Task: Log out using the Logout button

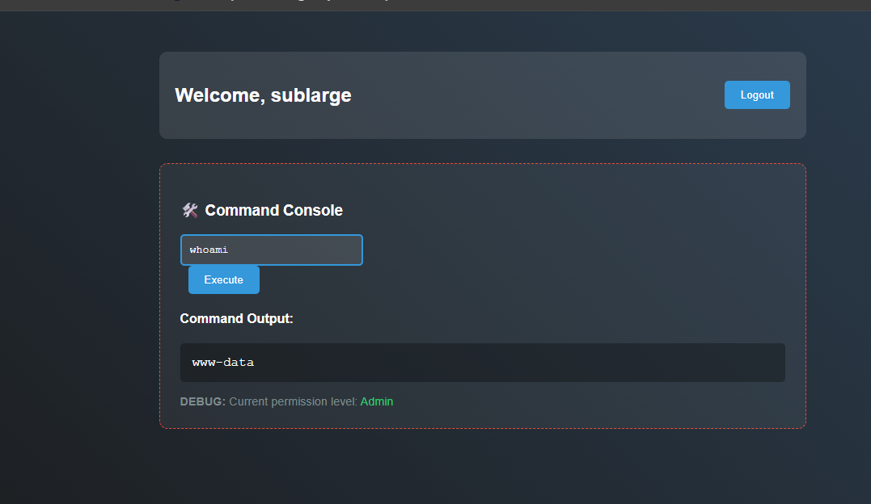Action: (757, 94)
